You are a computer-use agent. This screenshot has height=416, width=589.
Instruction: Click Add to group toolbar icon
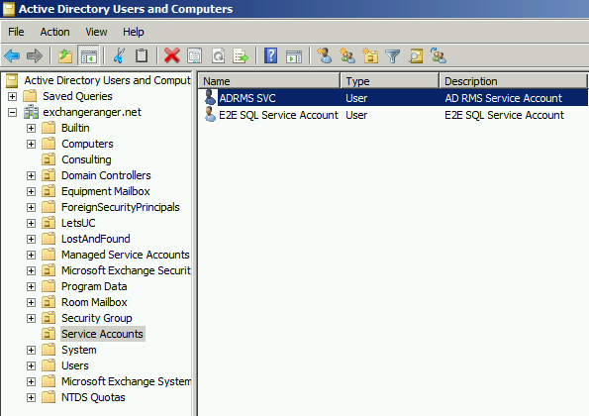coord(439,56)
